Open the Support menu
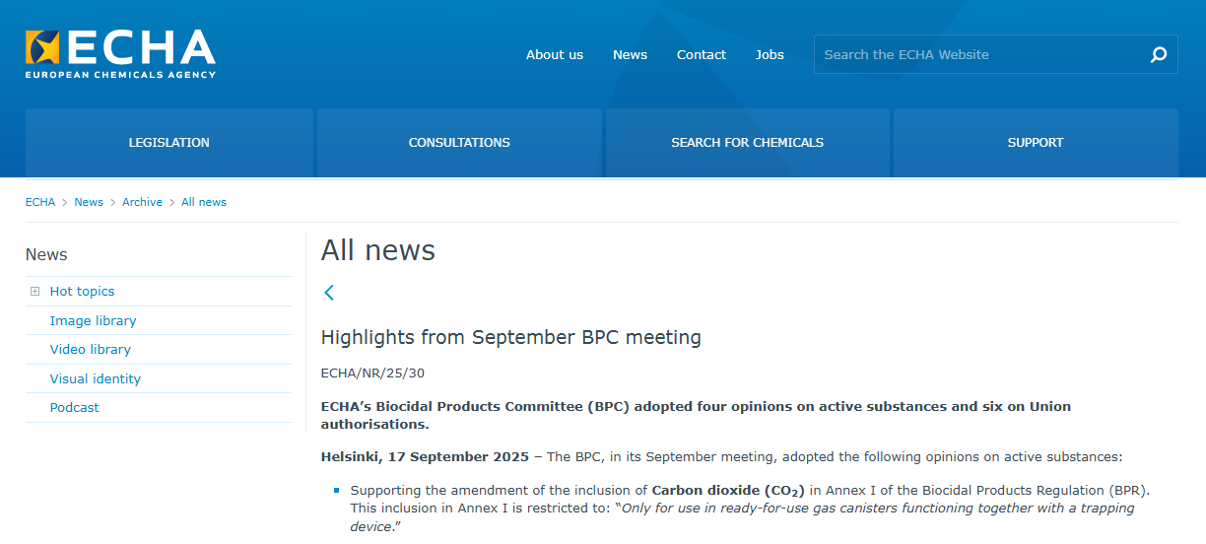The image size is (1206, 544). 1035,143
